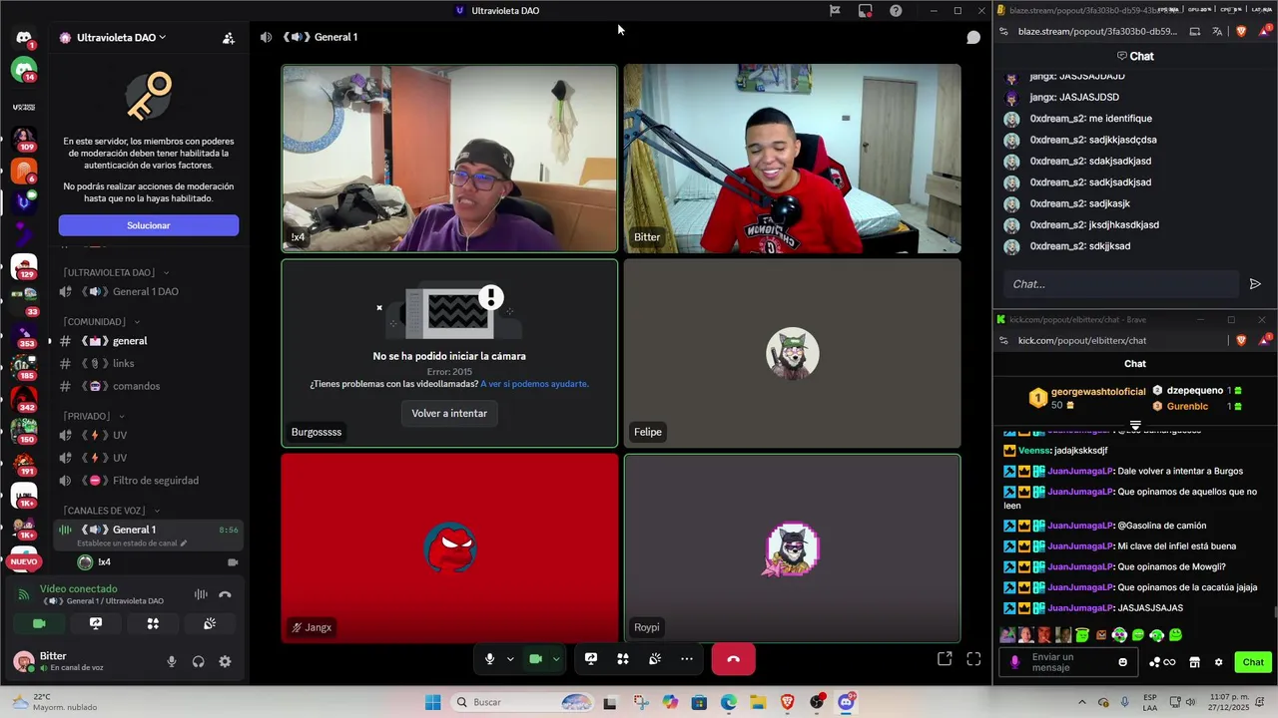Show hidden system tray icons
The width and height of the screenshot is (1278, 718).
click(x=1081, y=702)
